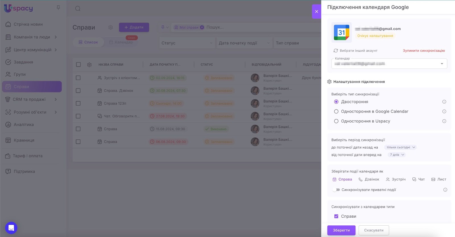Select Одностороння в Google Calendar option
The image size is (455, 237).
336,112
